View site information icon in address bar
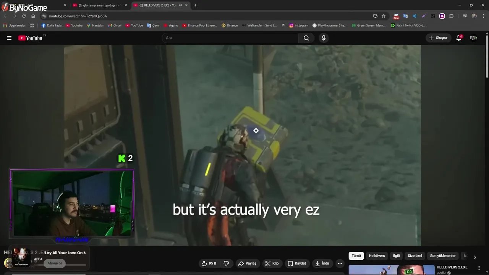The width and height of the screenshot is (489, 275). point(44,16)
